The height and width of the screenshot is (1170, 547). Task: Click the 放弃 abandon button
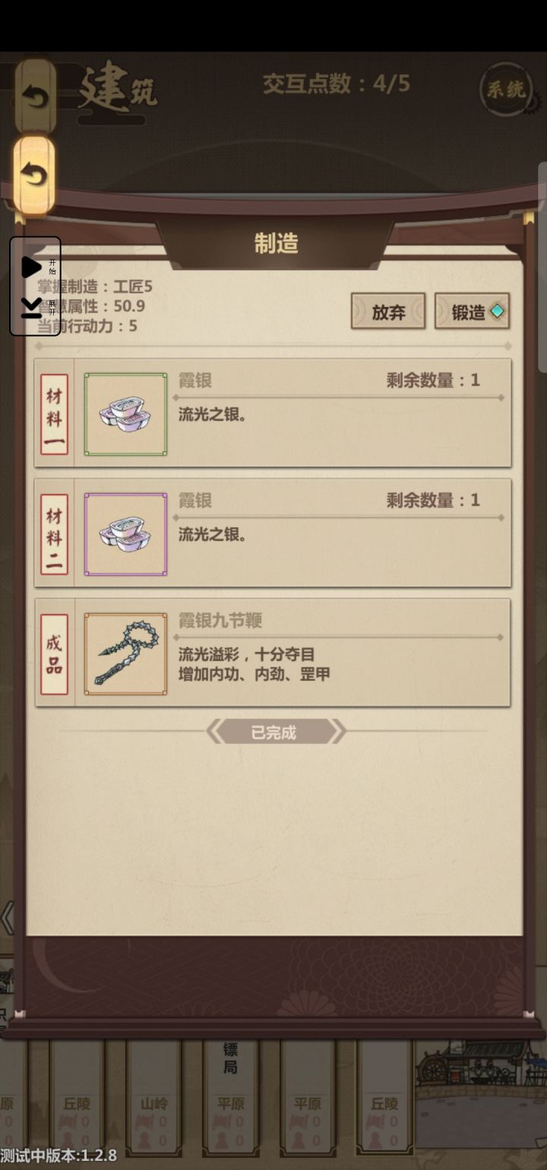[388, 311]
